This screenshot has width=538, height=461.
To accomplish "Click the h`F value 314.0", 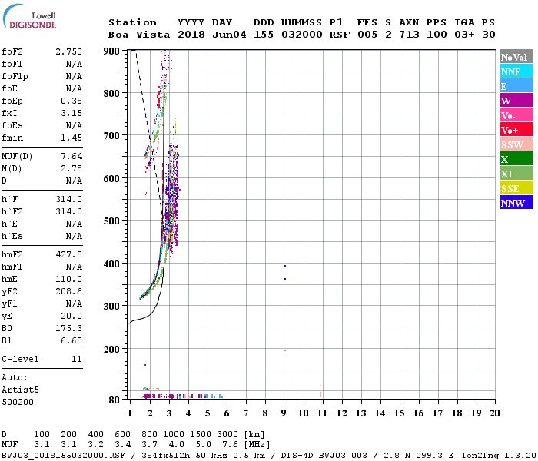I will pyautogui.click(x=68, y=199).
